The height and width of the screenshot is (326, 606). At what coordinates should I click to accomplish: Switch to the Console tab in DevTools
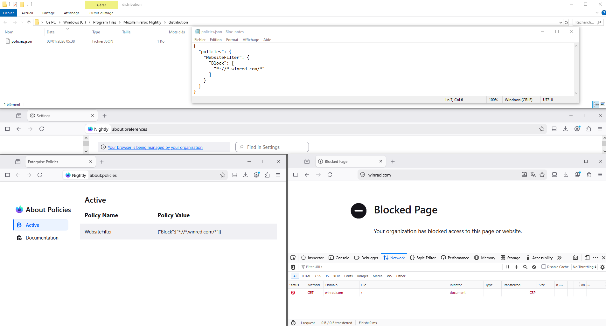339,258
